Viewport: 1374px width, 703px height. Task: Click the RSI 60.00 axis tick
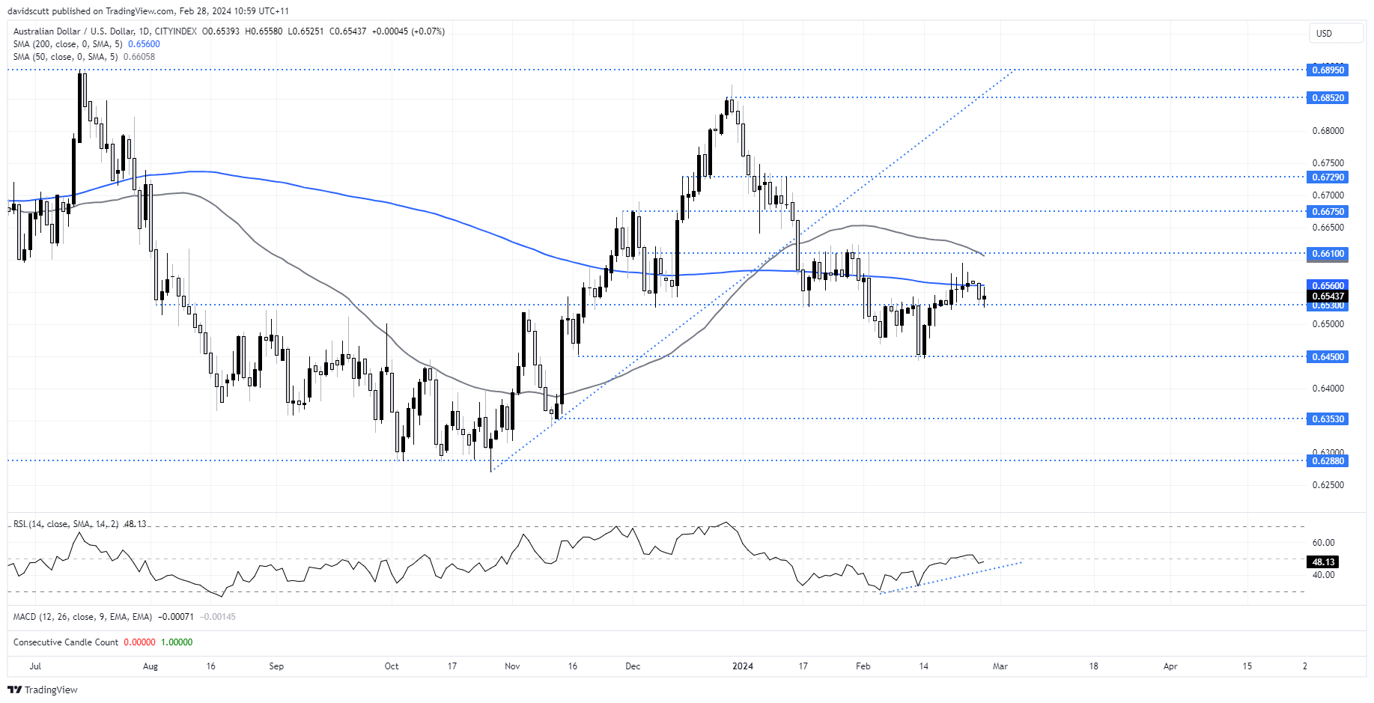(x=1323, y=543)
